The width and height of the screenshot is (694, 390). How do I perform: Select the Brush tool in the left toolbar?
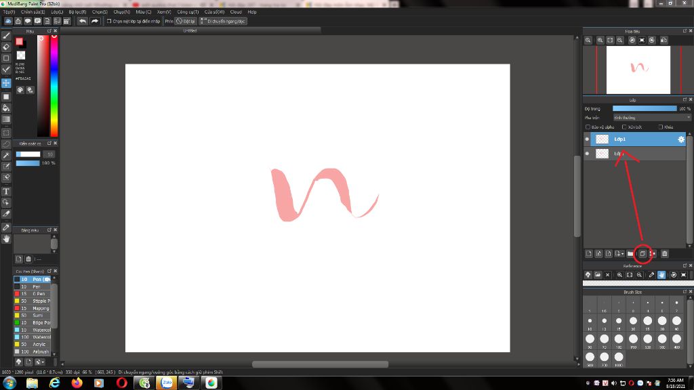coord(6,36)
